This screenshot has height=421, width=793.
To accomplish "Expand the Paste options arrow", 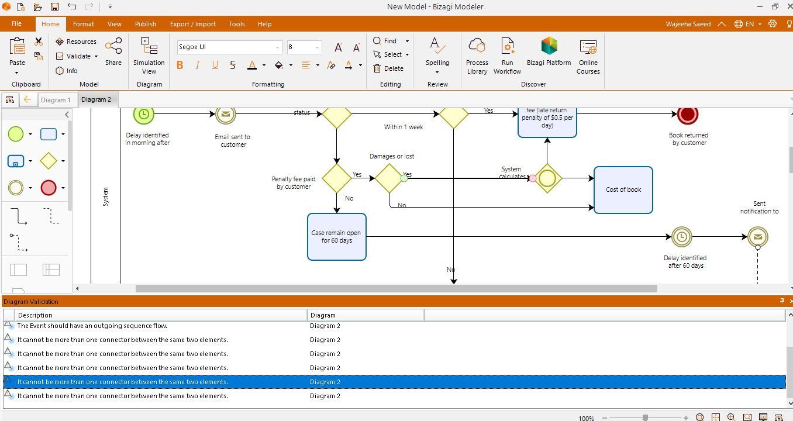I will coord(16,73).
